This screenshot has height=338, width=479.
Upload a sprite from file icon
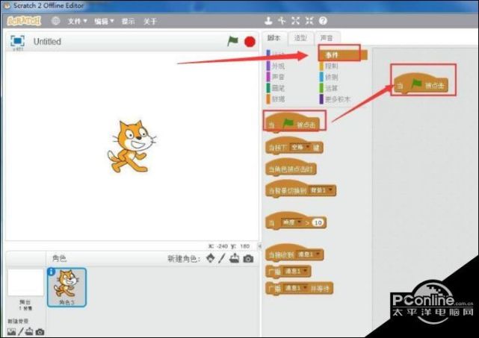coord(235,258)
